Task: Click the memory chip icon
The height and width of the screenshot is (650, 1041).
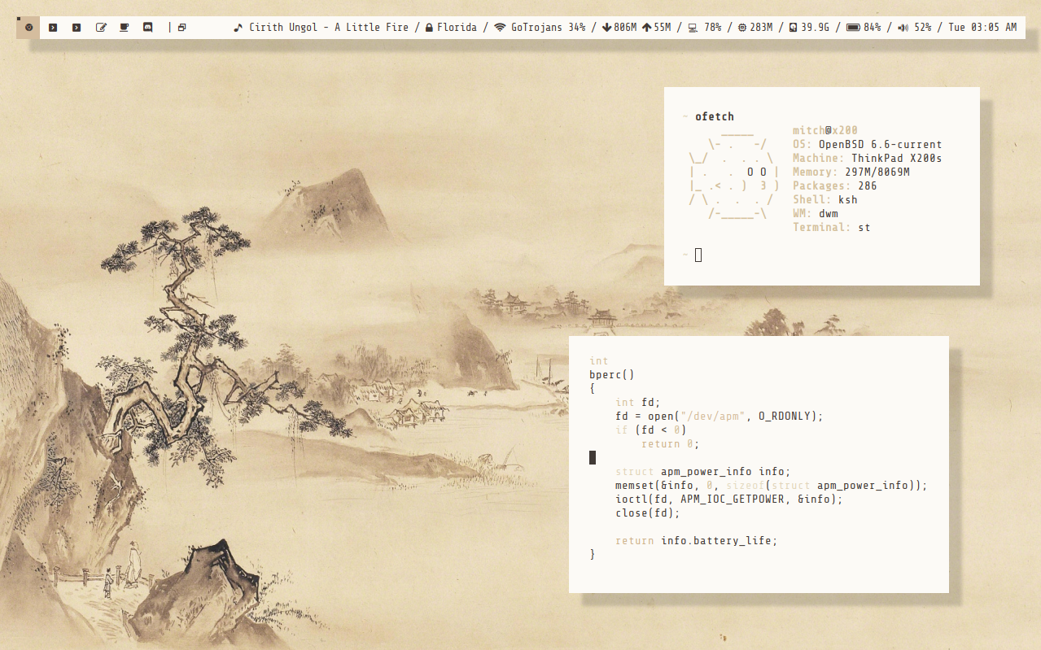Action: click(x=742, y=28)
